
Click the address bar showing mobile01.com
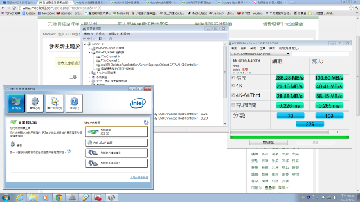tap(184, 8)
